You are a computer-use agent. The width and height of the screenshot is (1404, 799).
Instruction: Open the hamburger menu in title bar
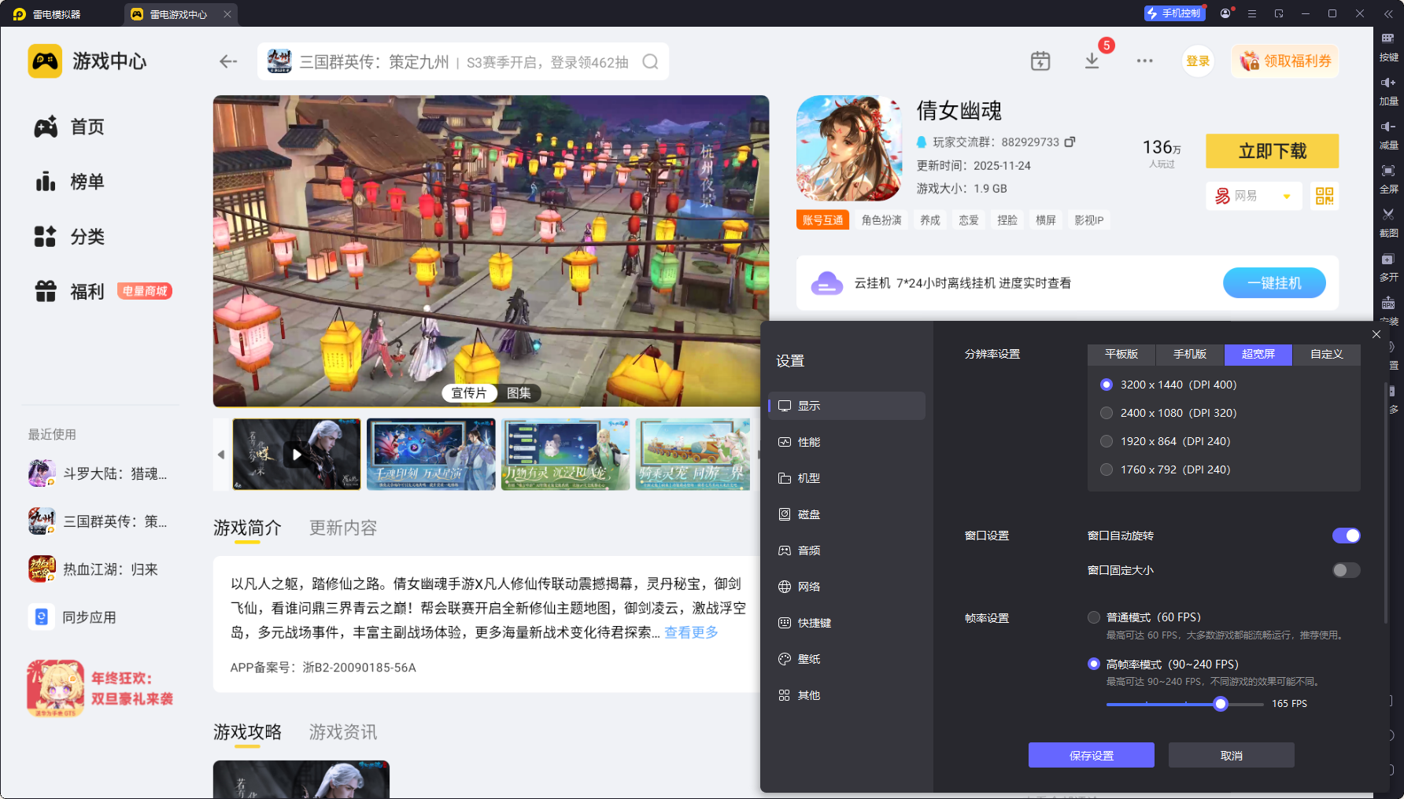click(x=1252, y=13)
